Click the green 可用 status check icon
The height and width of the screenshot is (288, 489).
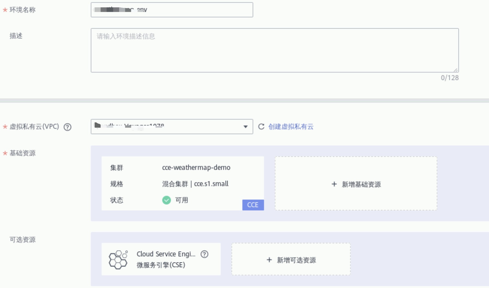point(166,200)
